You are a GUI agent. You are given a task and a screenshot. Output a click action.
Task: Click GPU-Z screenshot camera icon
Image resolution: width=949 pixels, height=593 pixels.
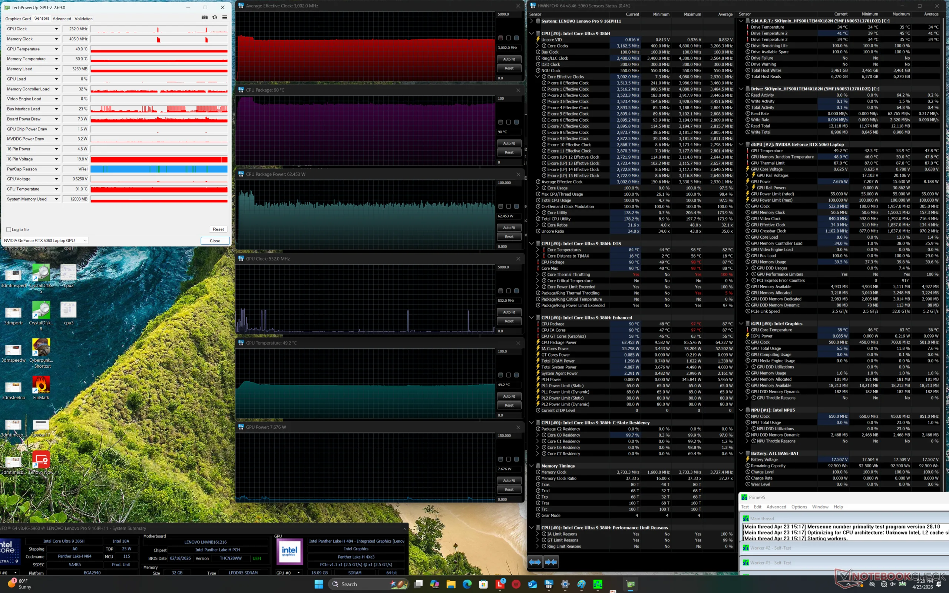204,18
